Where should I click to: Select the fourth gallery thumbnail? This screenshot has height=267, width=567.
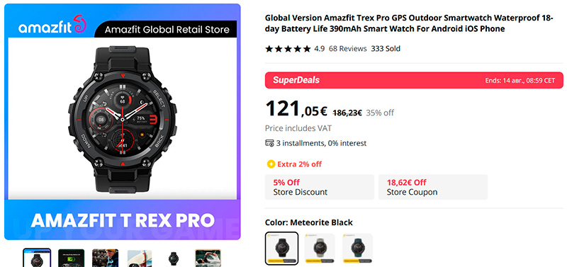(x=140, y=258)
